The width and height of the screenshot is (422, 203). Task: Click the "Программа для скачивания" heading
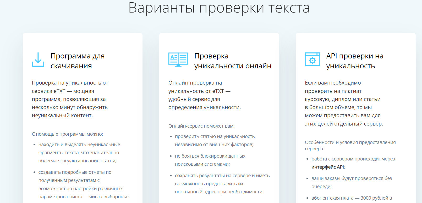tap(78, 61)
